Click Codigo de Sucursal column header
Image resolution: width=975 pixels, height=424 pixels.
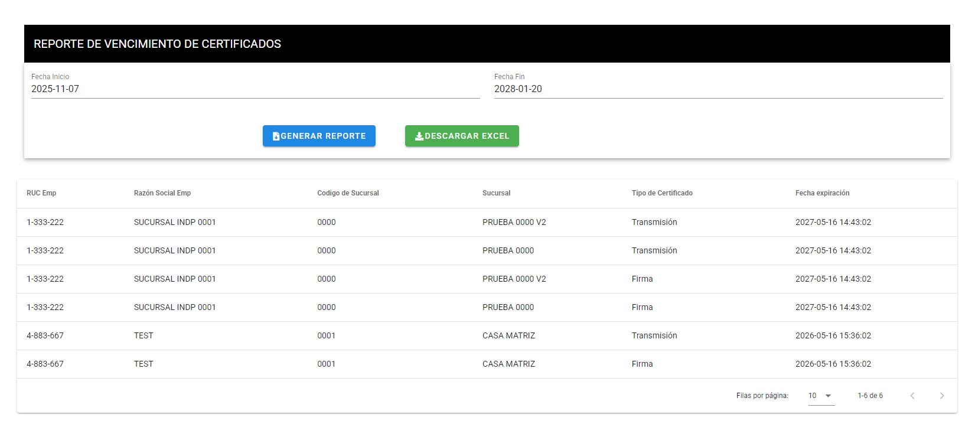[x=348, y=193]
